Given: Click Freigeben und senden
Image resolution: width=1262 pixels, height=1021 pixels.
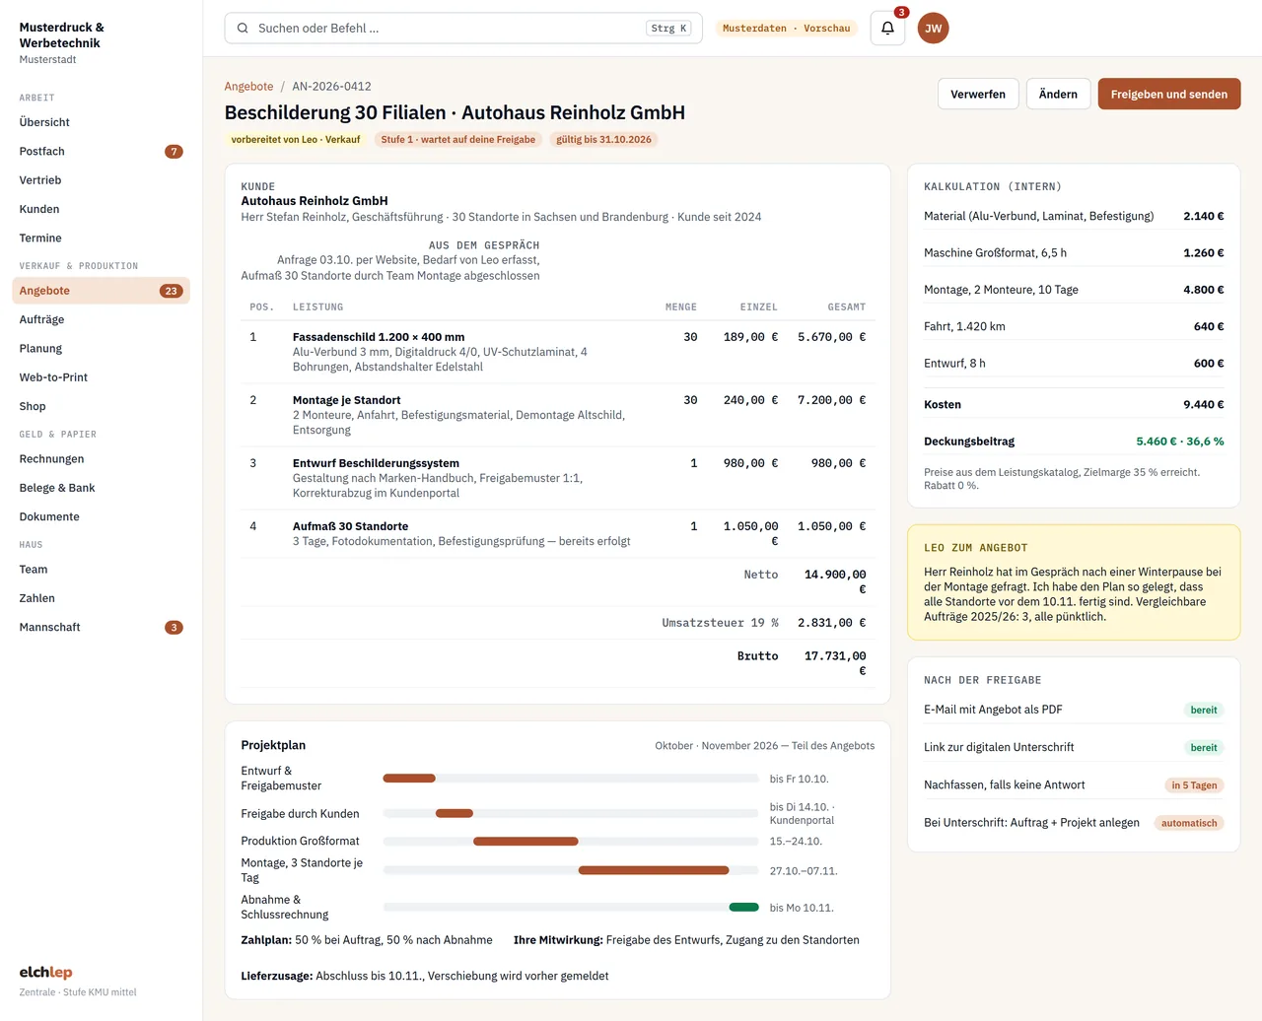Looking at the screenshot, I should [x=1169, y=95].
